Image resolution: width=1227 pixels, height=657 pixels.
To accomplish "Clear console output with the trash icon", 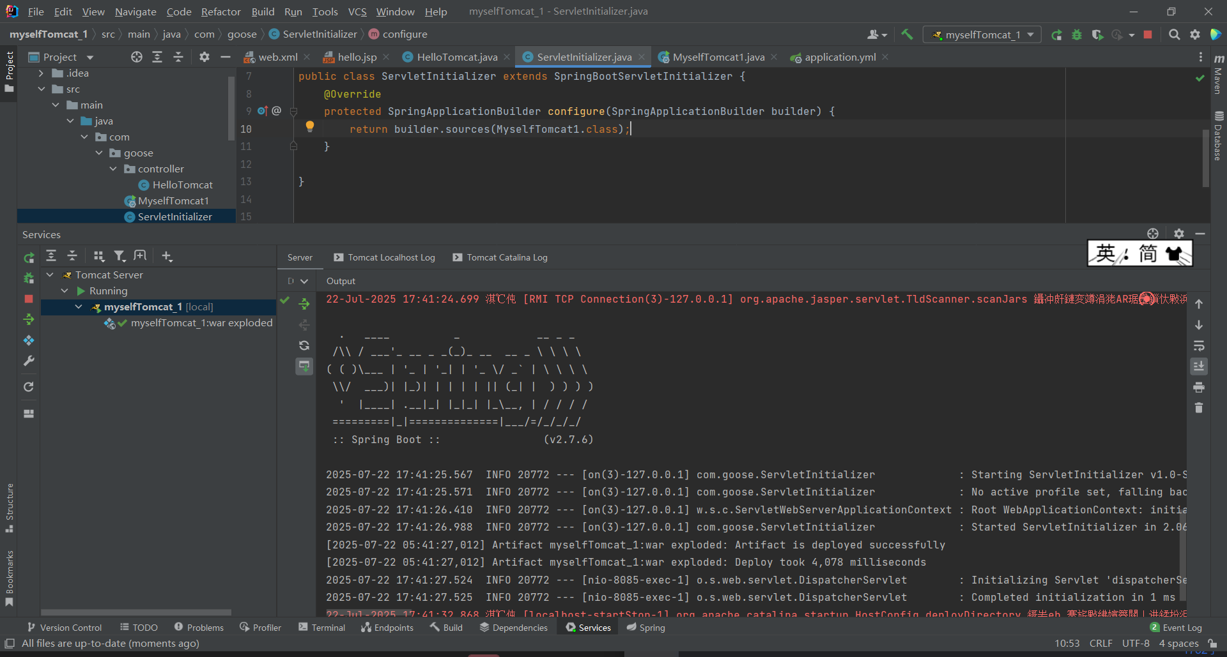I will click(1199, 408).
